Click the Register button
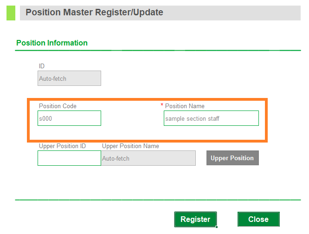This screenshot has height=234, width=309. pyautogui.click(x=195, y=220)
